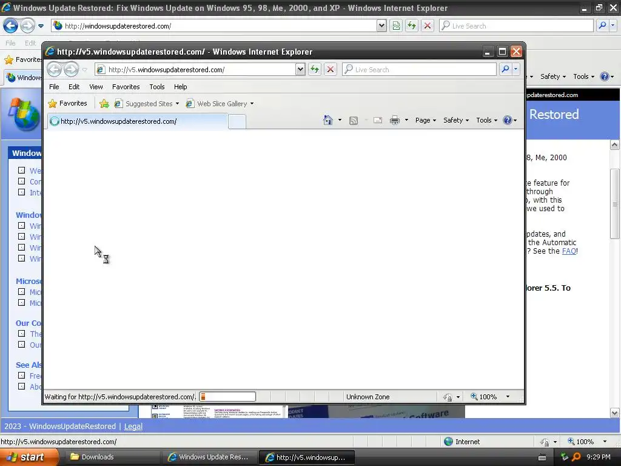Click the Home icon in front window

tap(328, 120)
